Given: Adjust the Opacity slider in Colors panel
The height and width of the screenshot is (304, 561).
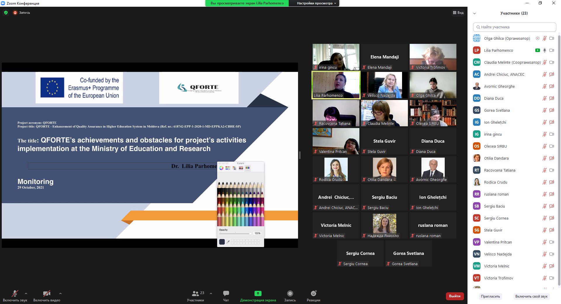Looking at the screenshot, I should (x=250, y=234).
